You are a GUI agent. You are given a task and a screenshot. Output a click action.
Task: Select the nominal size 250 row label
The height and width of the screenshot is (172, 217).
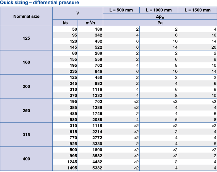click(x=26, y=111)
